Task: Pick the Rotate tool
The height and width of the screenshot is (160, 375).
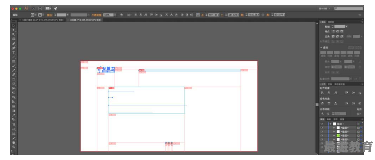Action: [x=13, y=79]
